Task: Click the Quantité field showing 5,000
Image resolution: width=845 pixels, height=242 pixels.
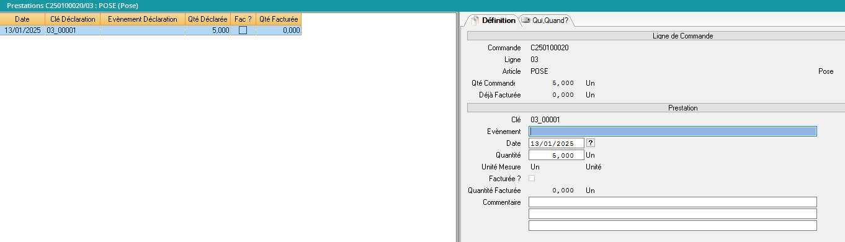Action: (557, 155)
